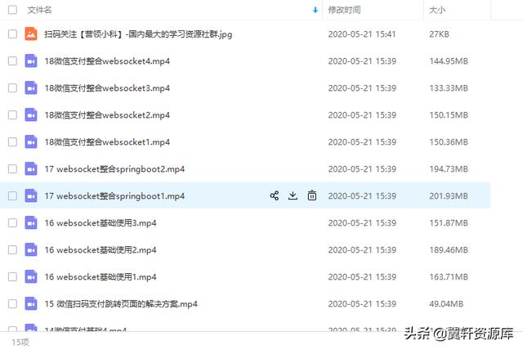The width and height of the screenshot is (523, 350).
Task: Click video icon for 15 微信扫码支付跳转页面的解决方案.mp4
Action: (x=31, y=303)
